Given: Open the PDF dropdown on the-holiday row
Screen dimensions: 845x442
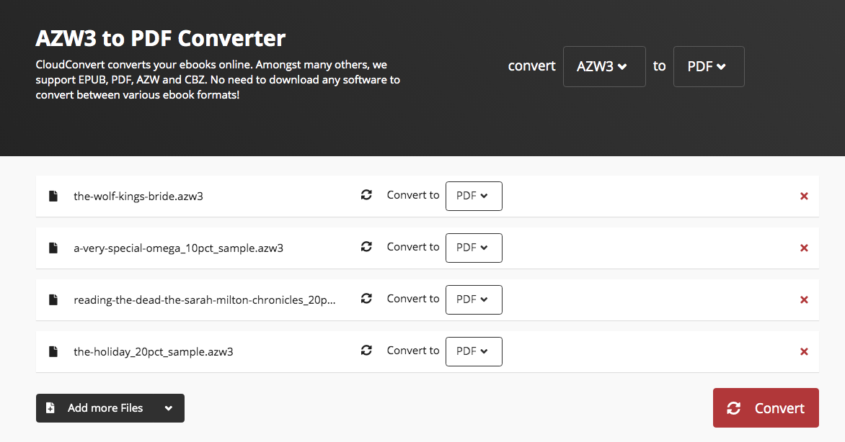Looking at the screenshot, I should pyautogui.click(x=474, y=351).
